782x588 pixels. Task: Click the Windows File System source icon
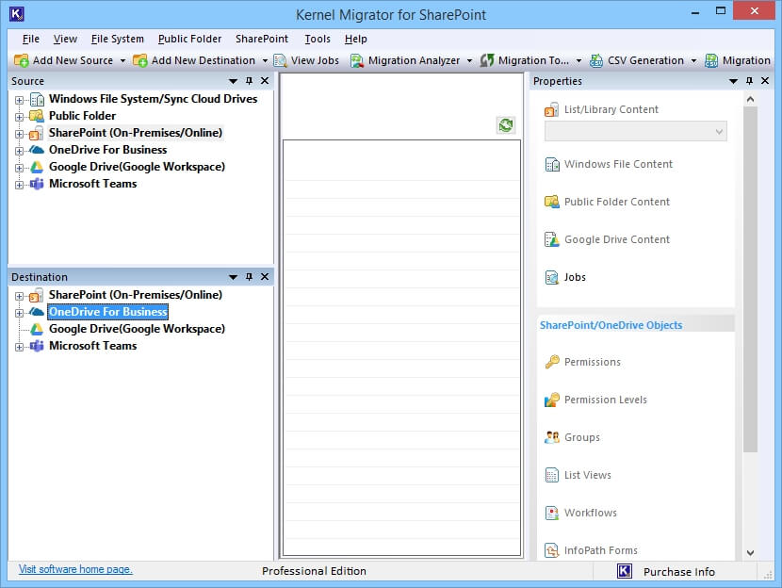37,99
